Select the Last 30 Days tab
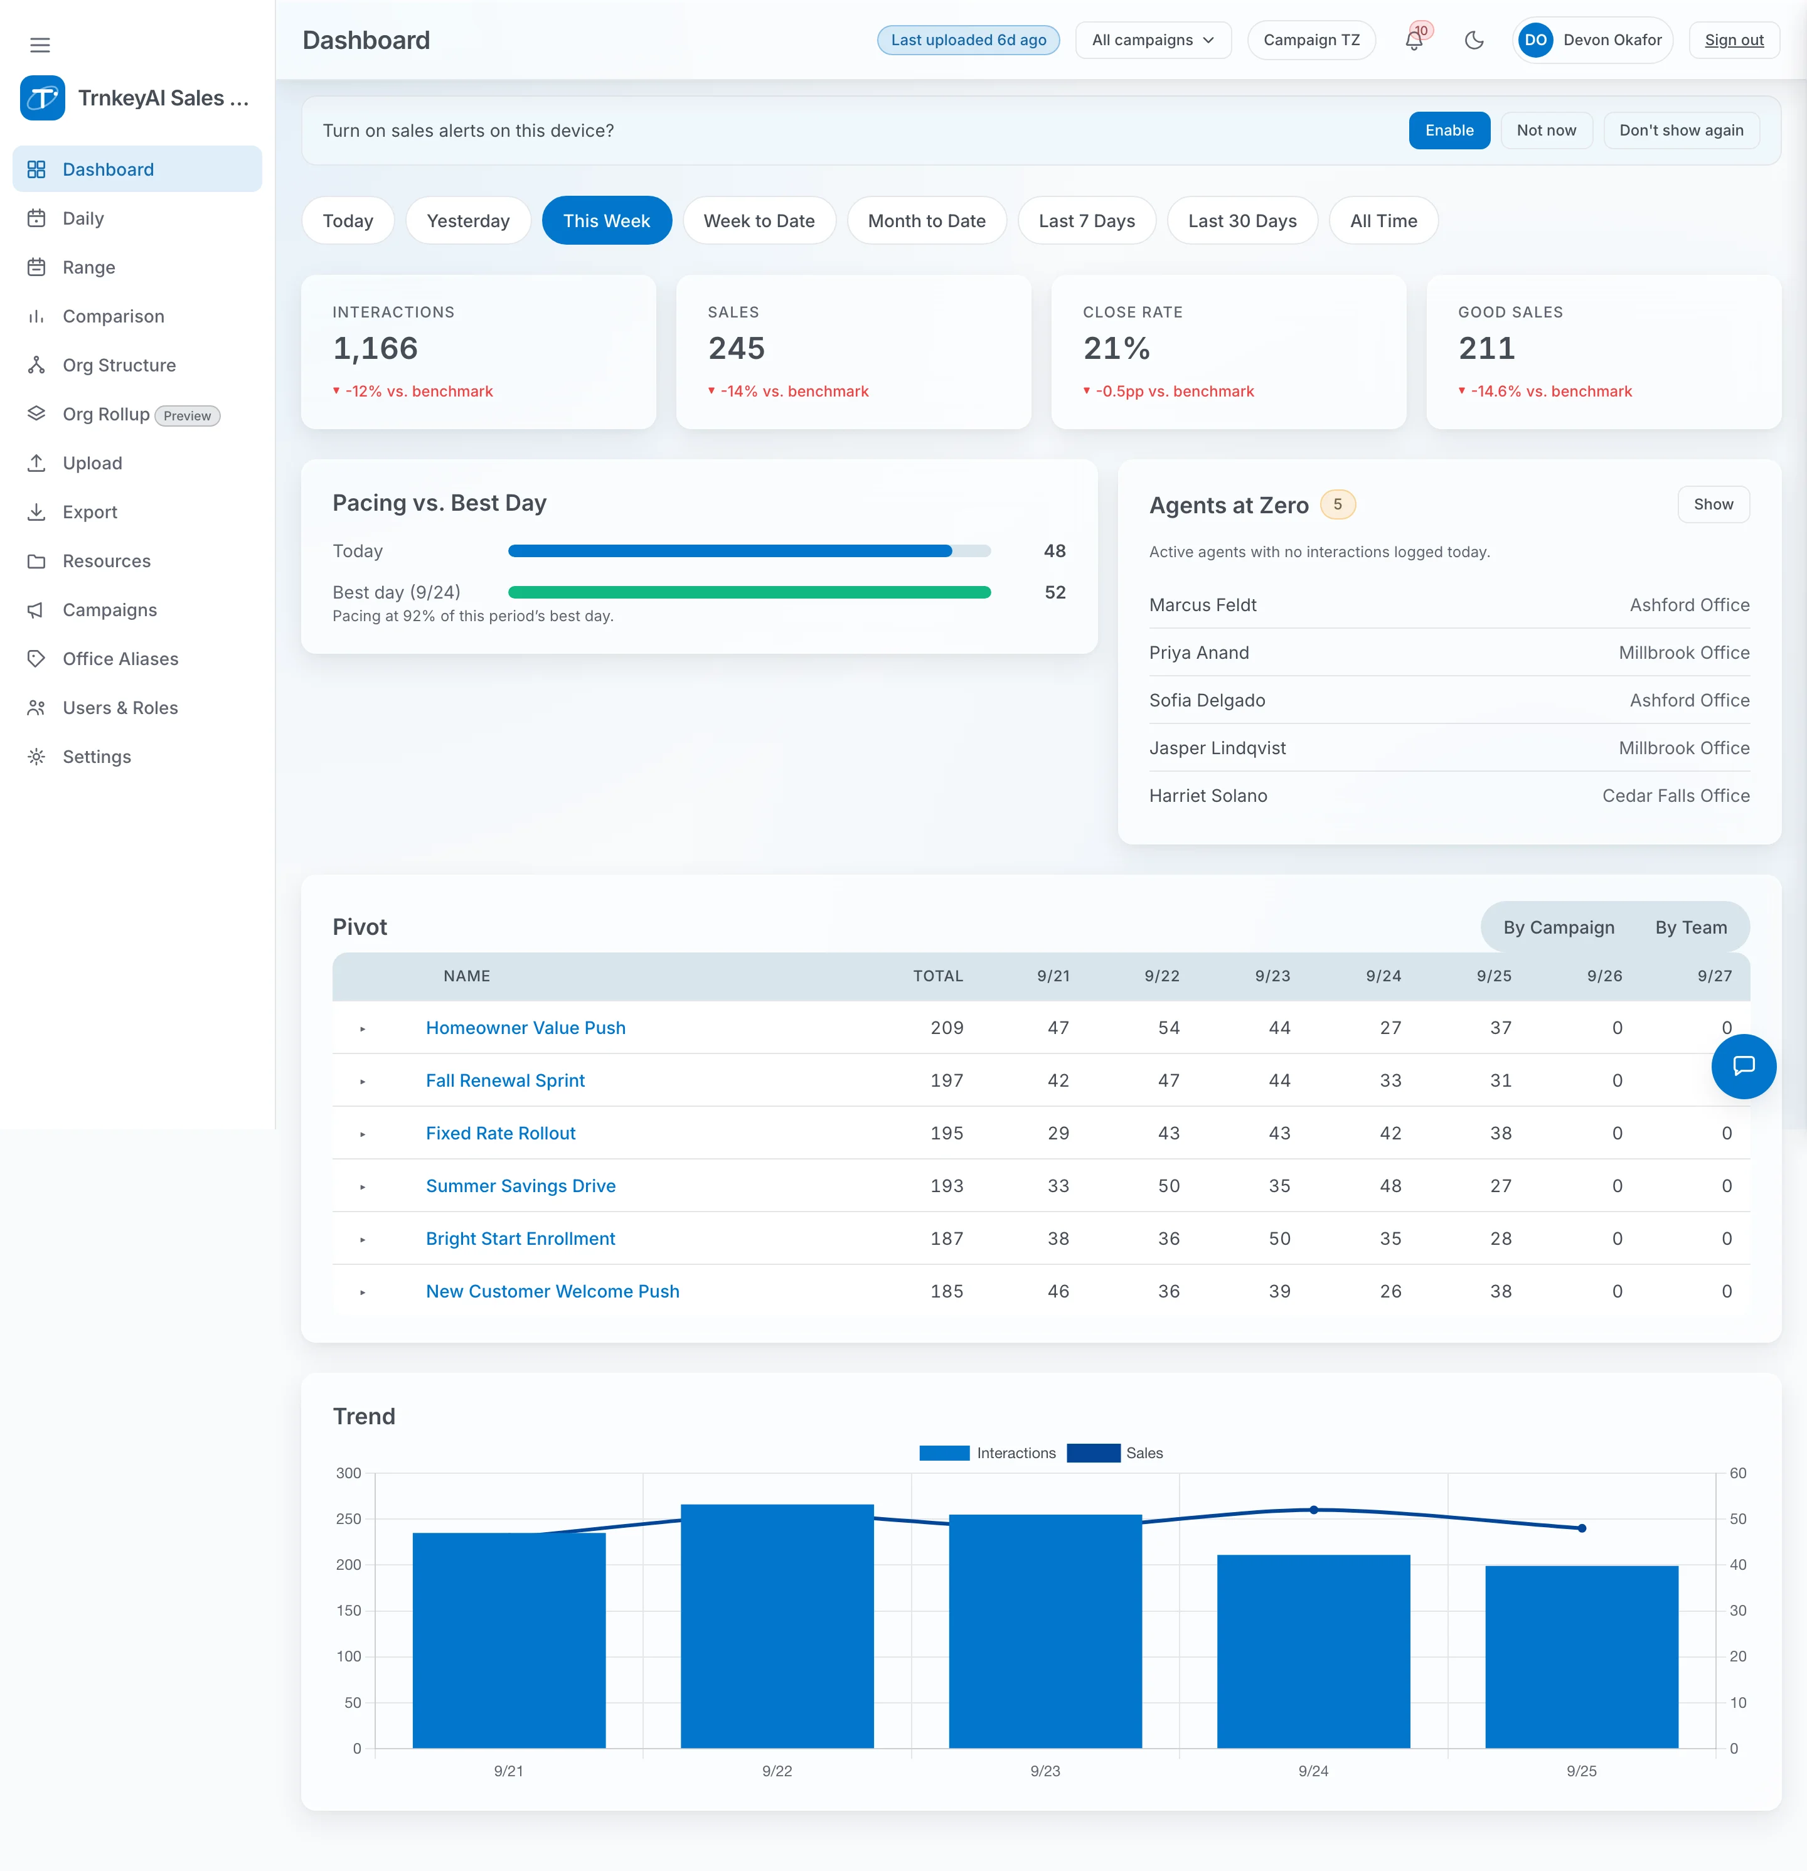 (1242, 220)
